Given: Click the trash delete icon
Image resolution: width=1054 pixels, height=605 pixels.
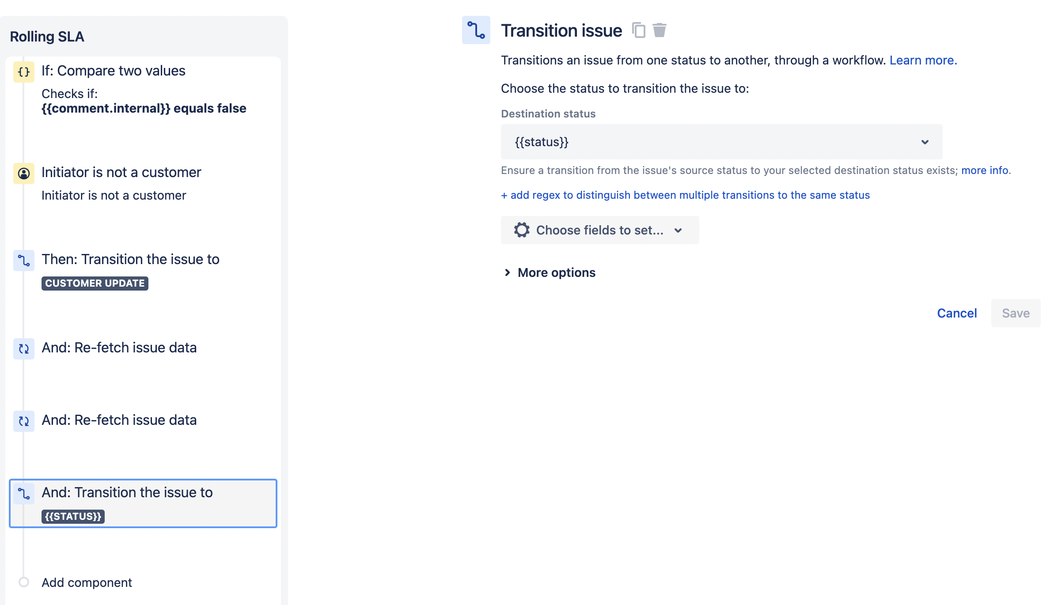Looking at the screenshot, I should [x=659, y=30].
